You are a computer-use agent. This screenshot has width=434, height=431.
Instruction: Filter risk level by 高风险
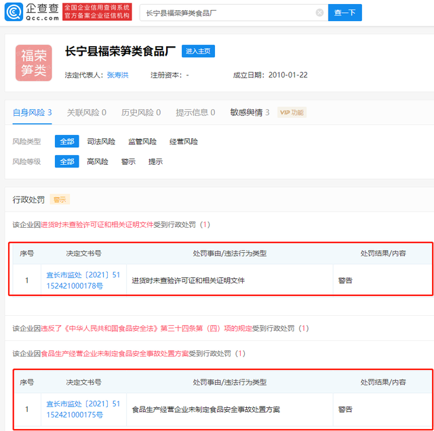point(97,162)
